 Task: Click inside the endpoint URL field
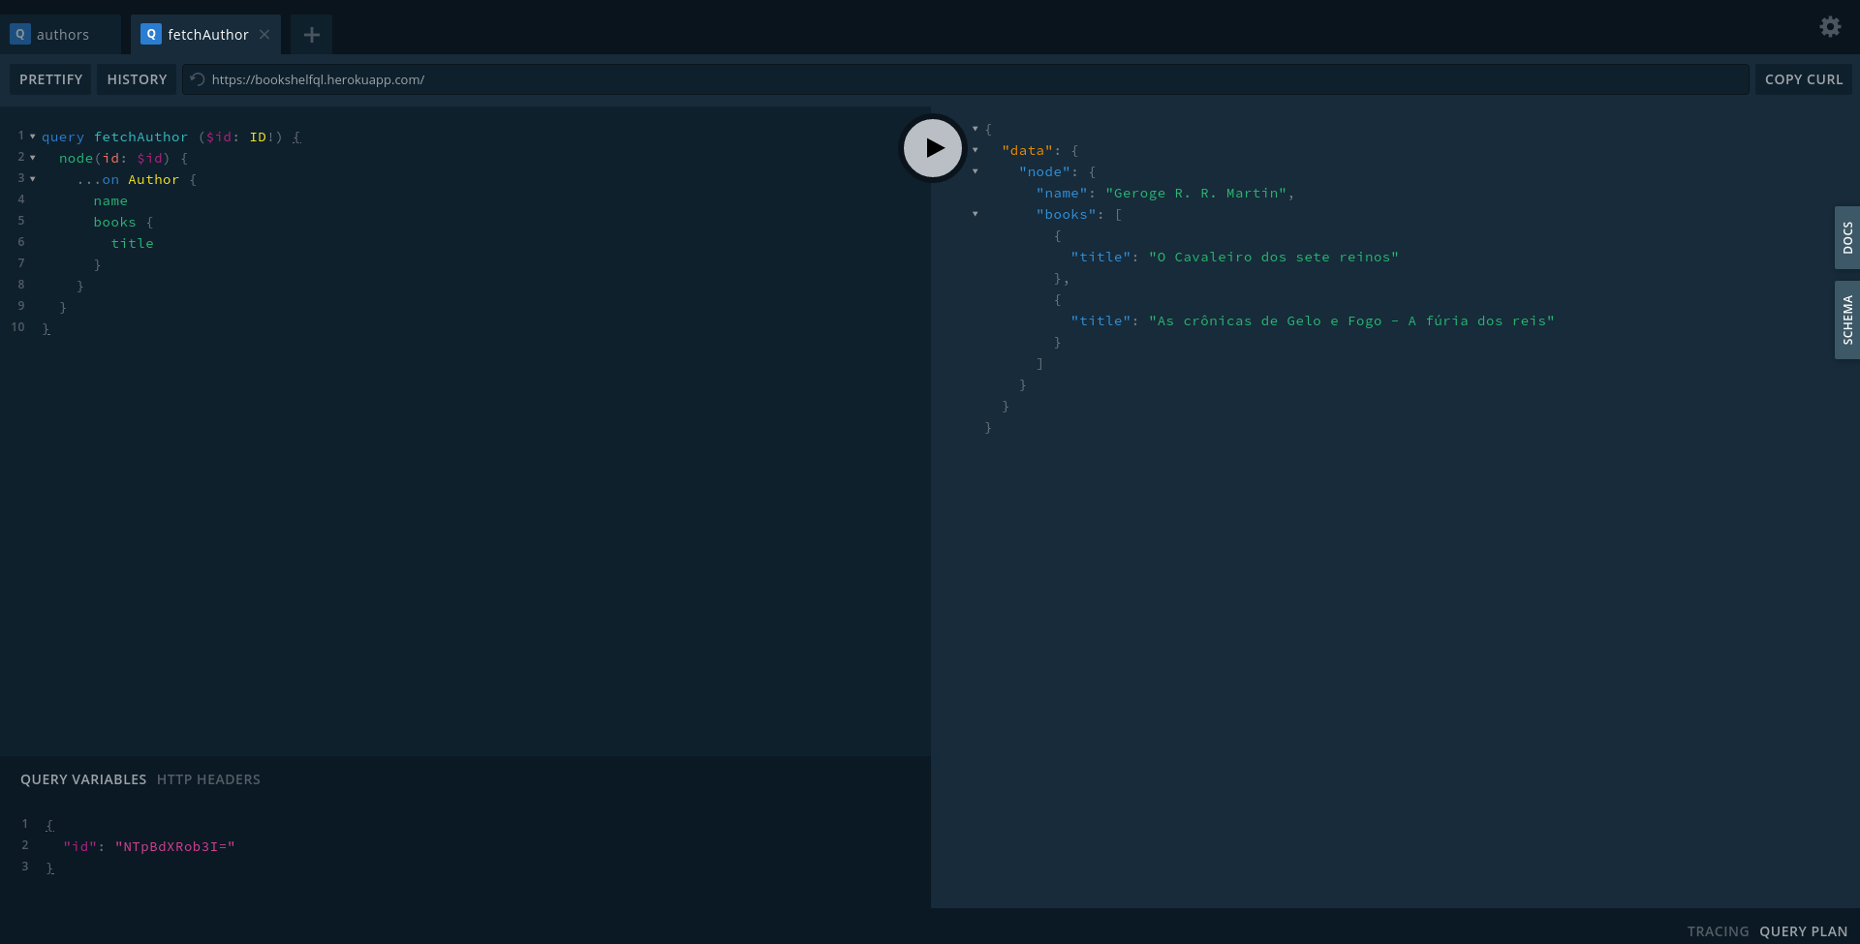581,79
